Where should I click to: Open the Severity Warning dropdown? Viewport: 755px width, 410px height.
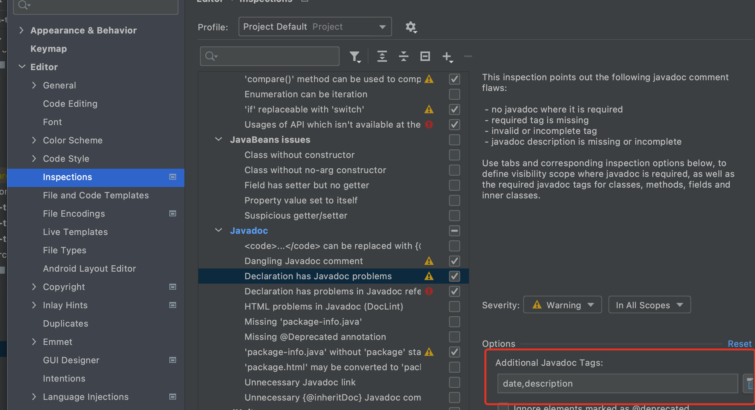(562, 305)
